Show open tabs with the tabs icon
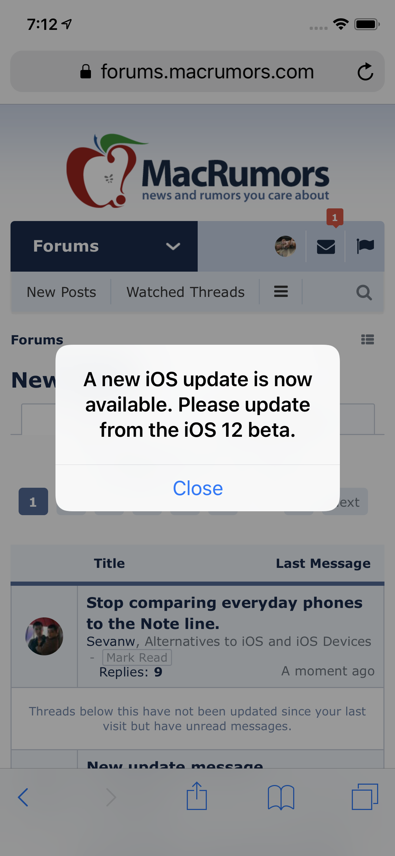 (x=365, y=797)
